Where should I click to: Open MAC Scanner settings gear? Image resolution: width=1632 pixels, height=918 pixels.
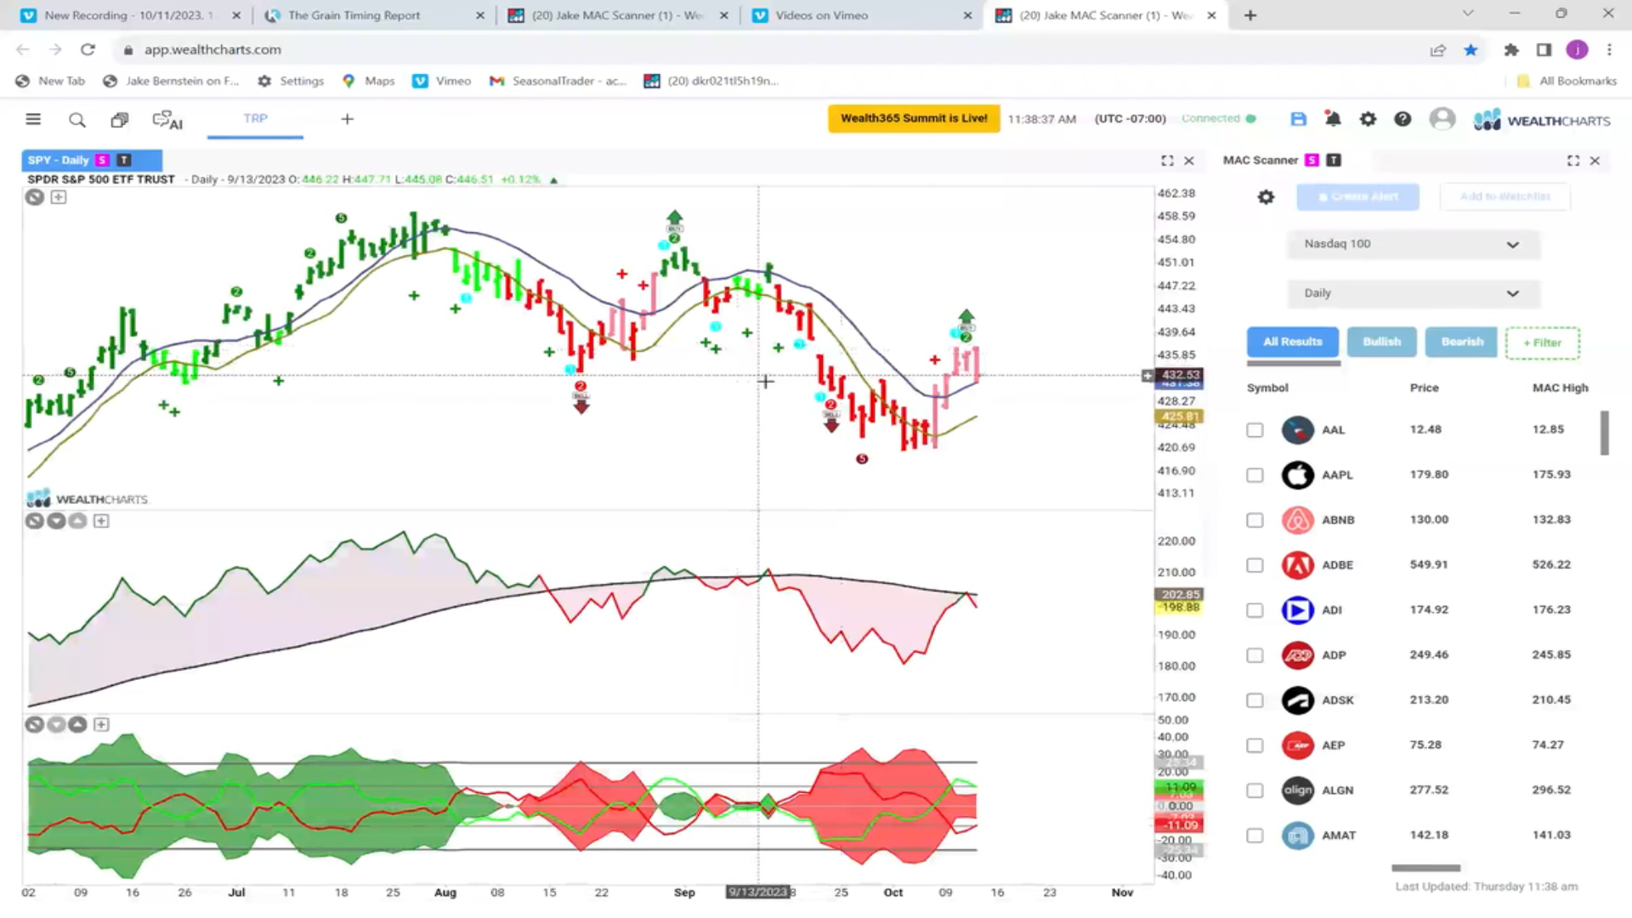point(1266,197)
